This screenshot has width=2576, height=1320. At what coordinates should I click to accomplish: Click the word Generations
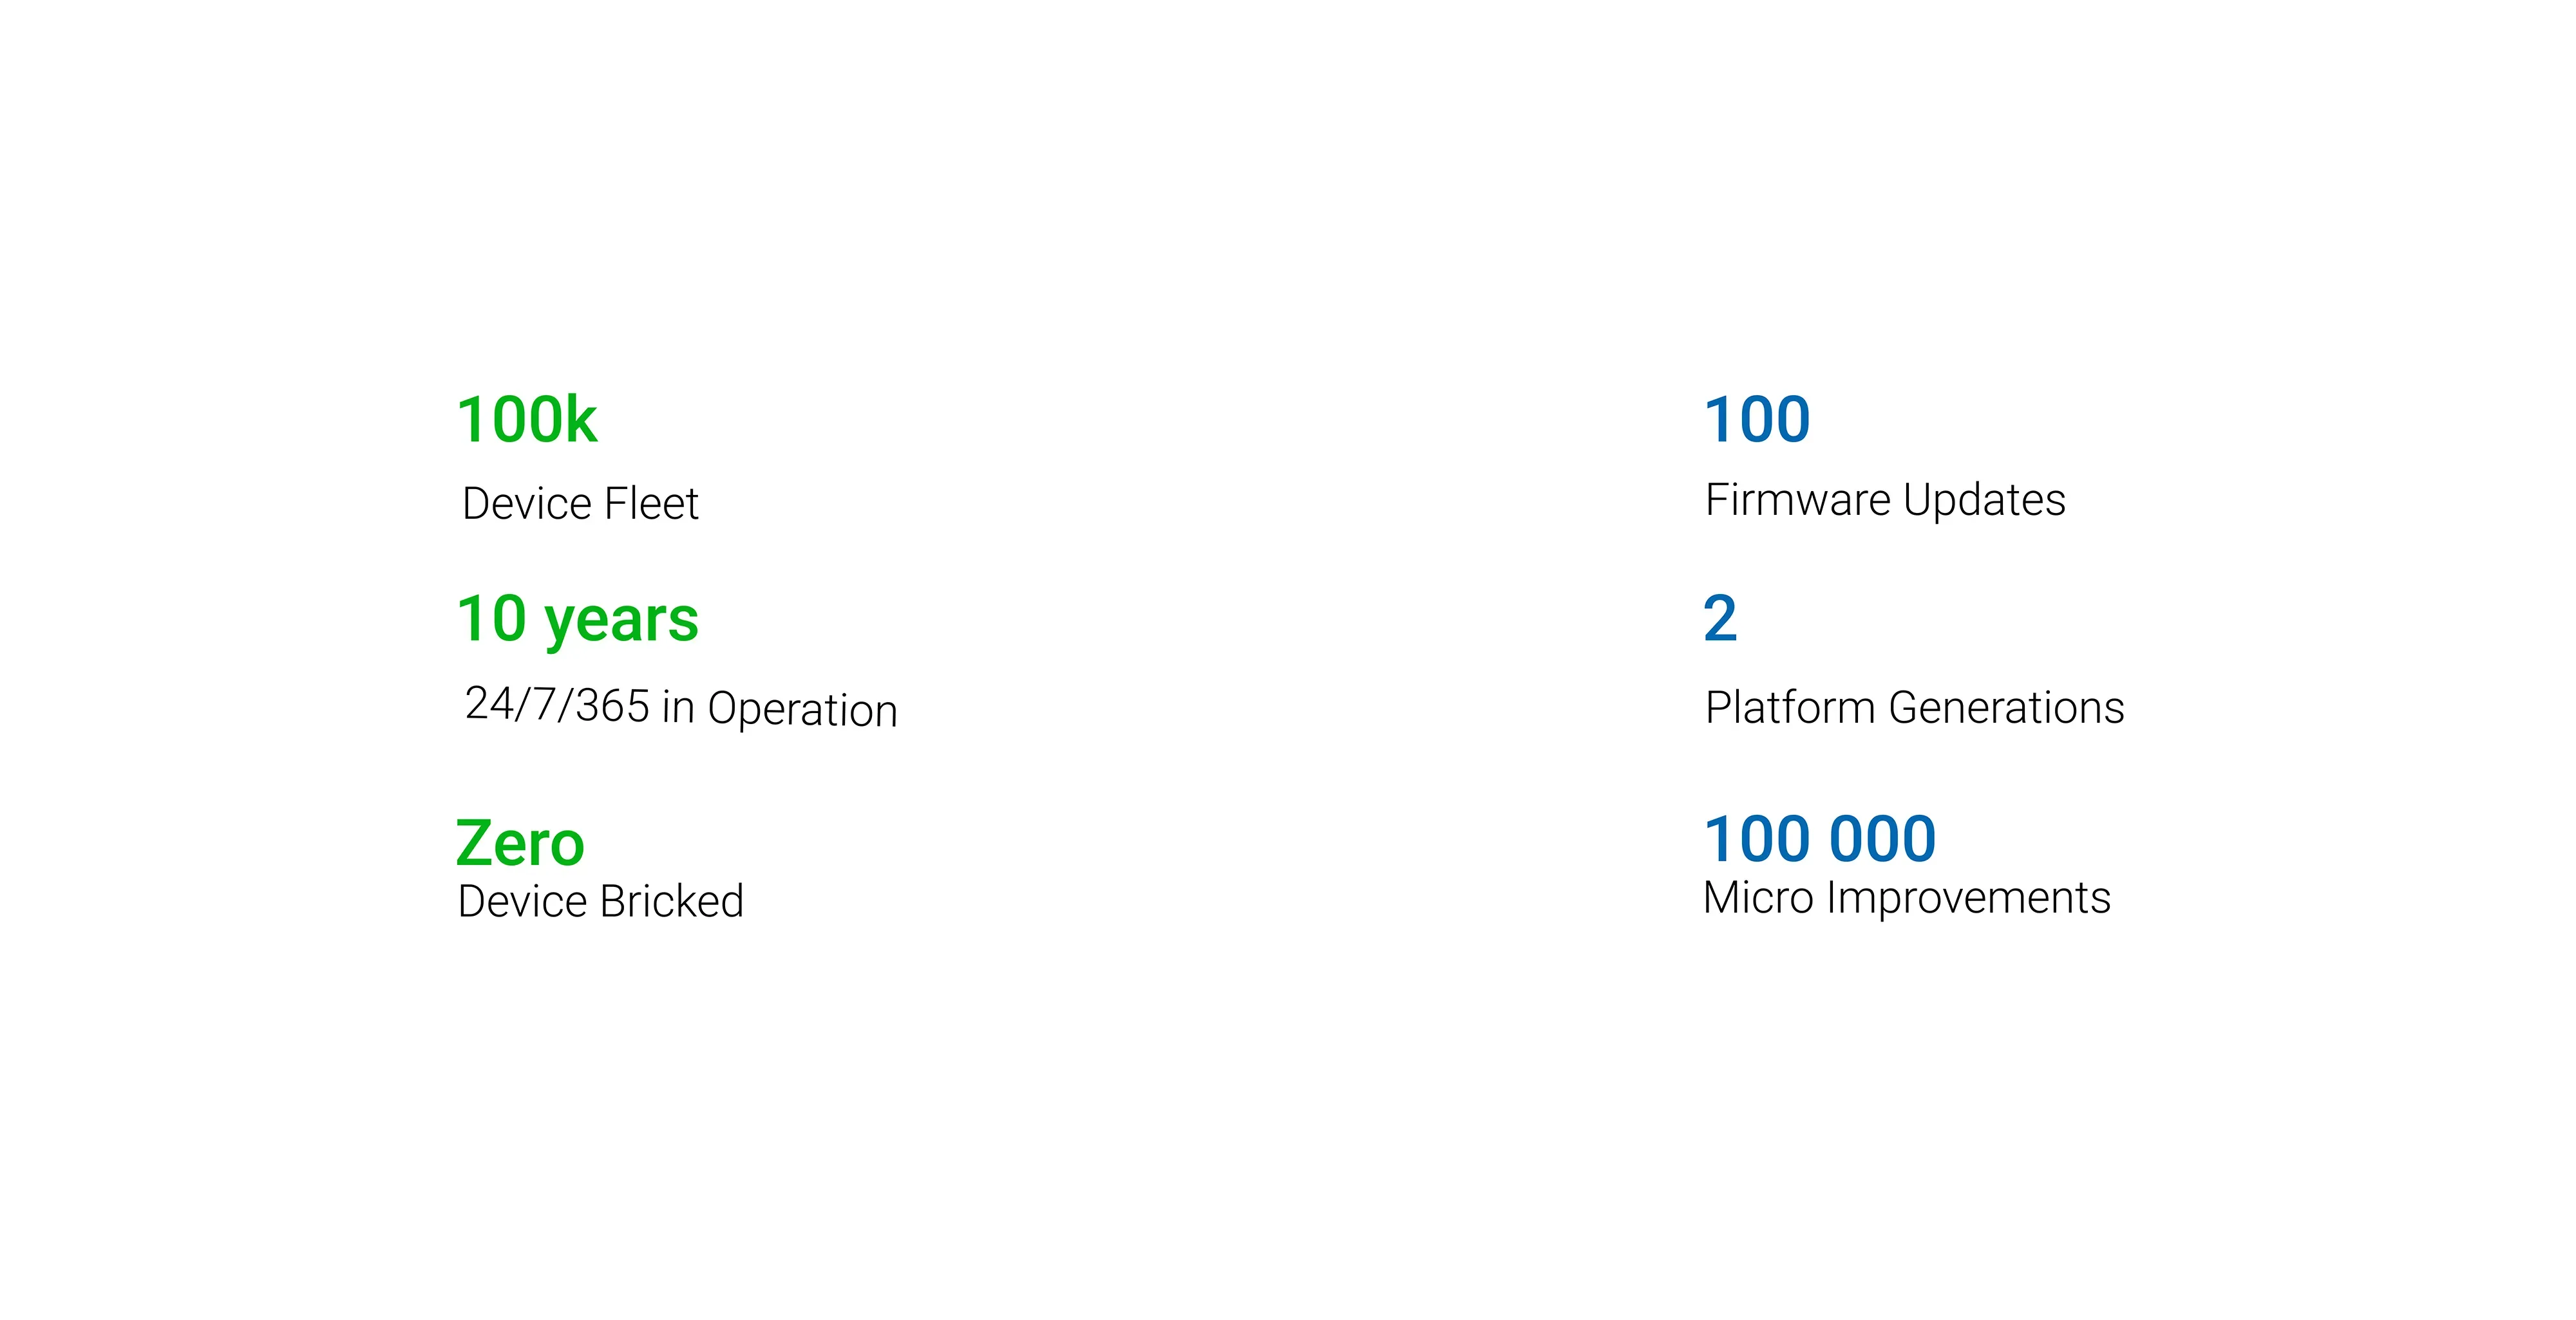(2006, 707)
